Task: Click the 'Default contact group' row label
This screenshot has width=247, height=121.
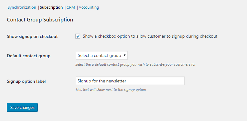Action: point(29,56)
